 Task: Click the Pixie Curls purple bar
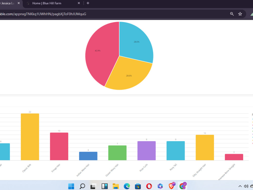tap(146, 151)
